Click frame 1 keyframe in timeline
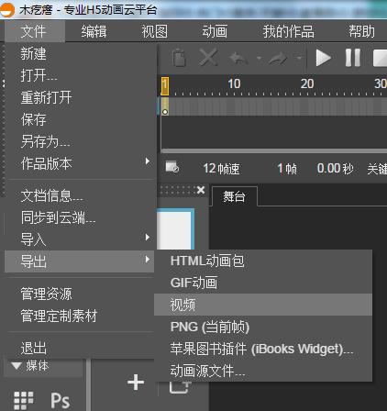Screen dimensions: 387x411 pyautogui.click(x=165, y=106)
